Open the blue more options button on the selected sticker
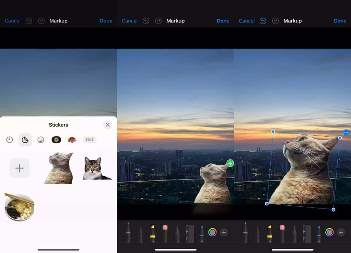The height and width of the screenshot is (253, 351). [x=346, y=132]
